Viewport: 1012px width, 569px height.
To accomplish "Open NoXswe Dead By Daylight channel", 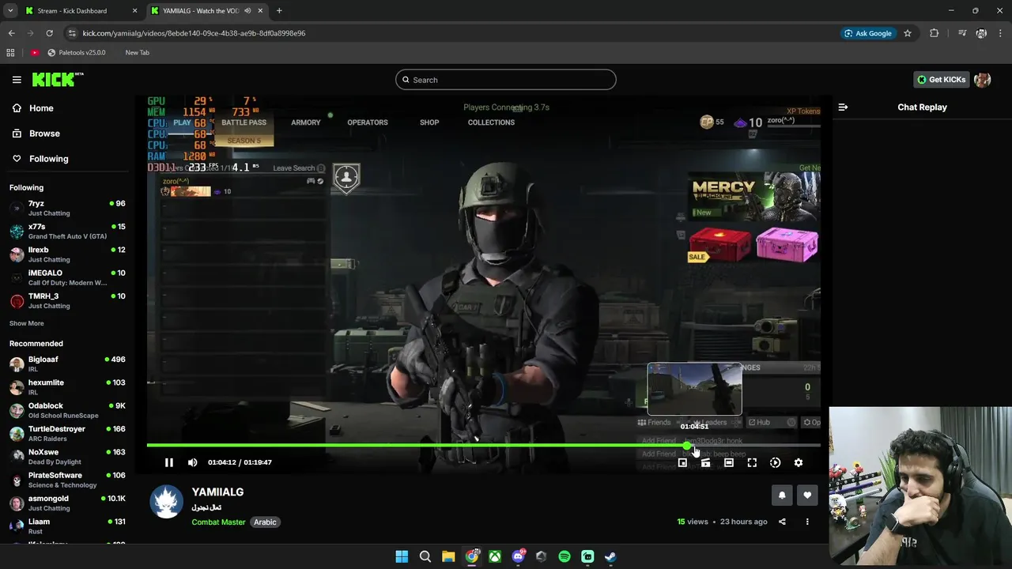I will point(67,457).
